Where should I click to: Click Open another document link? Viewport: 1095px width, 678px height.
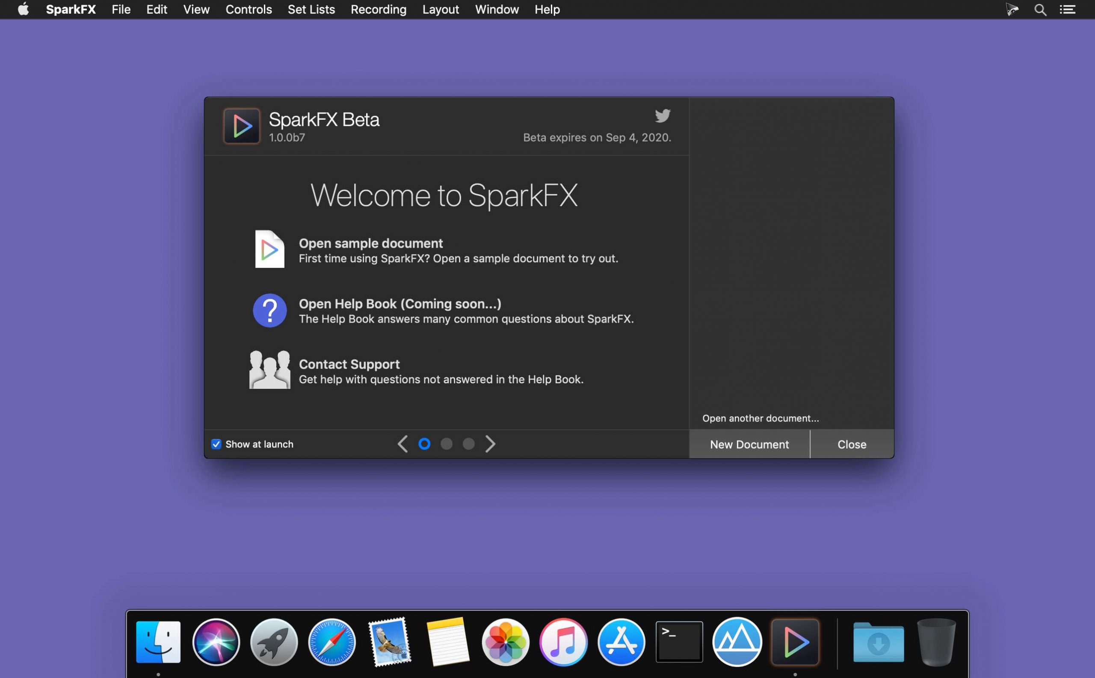tap(761, 418)
